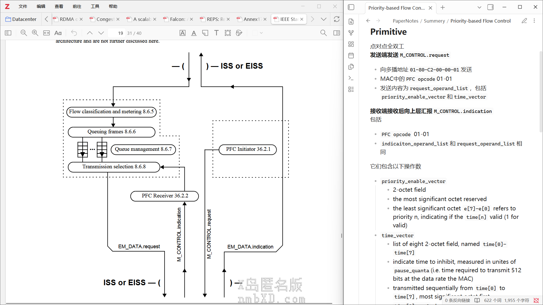Switch to the Falcon tab
This screenshot has height=305, width=543.
(178, 19)
